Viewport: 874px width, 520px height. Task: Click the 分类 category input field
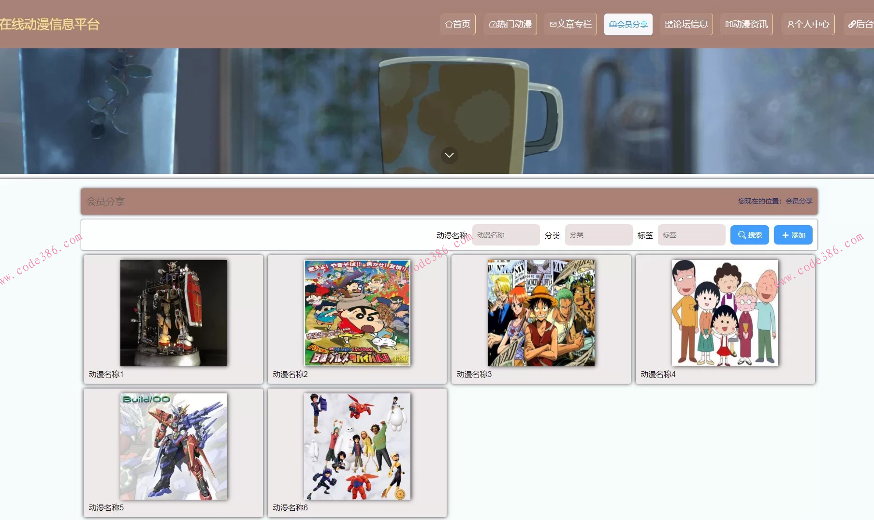click(x=598, y=235)
